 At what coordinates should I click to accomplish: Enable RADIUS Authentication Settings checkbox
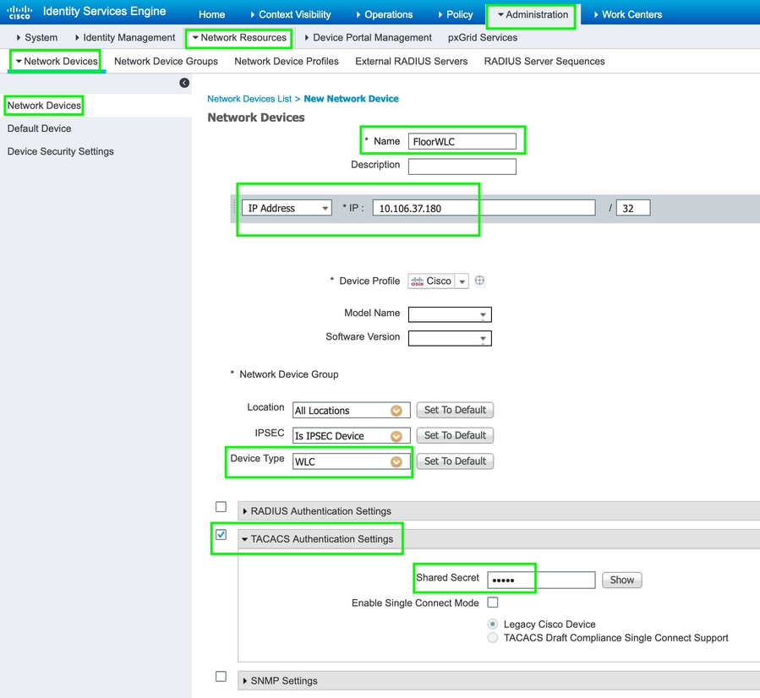point(221,507)
